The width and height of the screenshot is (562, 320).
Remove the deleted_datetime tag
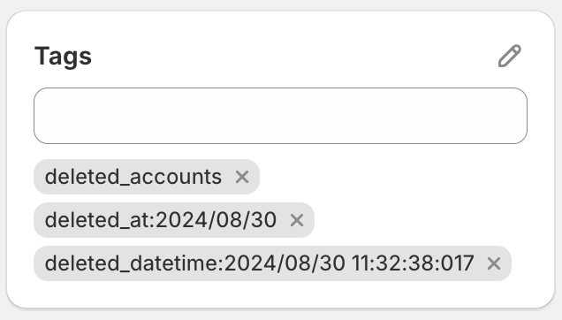494,263
